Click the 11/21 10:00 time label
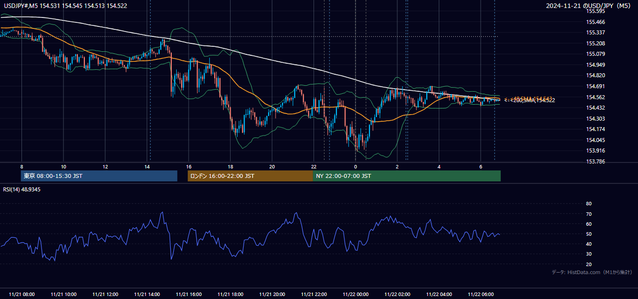 point(63,295)
